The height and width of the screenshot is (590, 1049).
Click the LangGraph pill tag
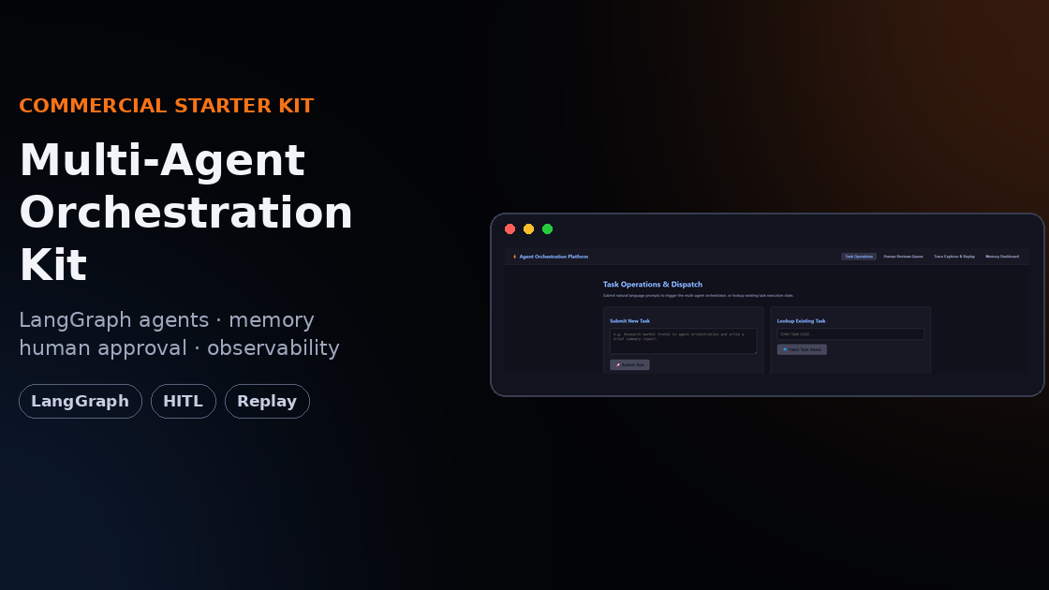[x=81, y=402]
